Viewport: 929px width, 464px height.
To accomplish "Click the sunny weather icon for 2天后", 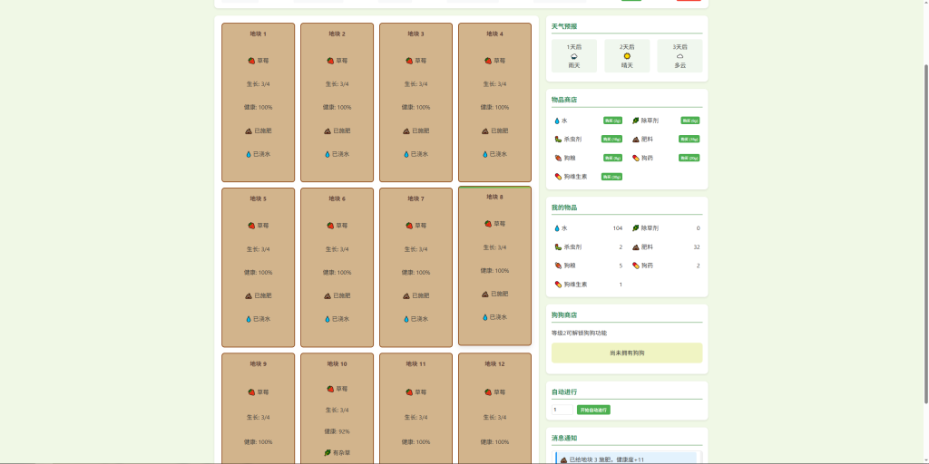I will click(627, 56).
